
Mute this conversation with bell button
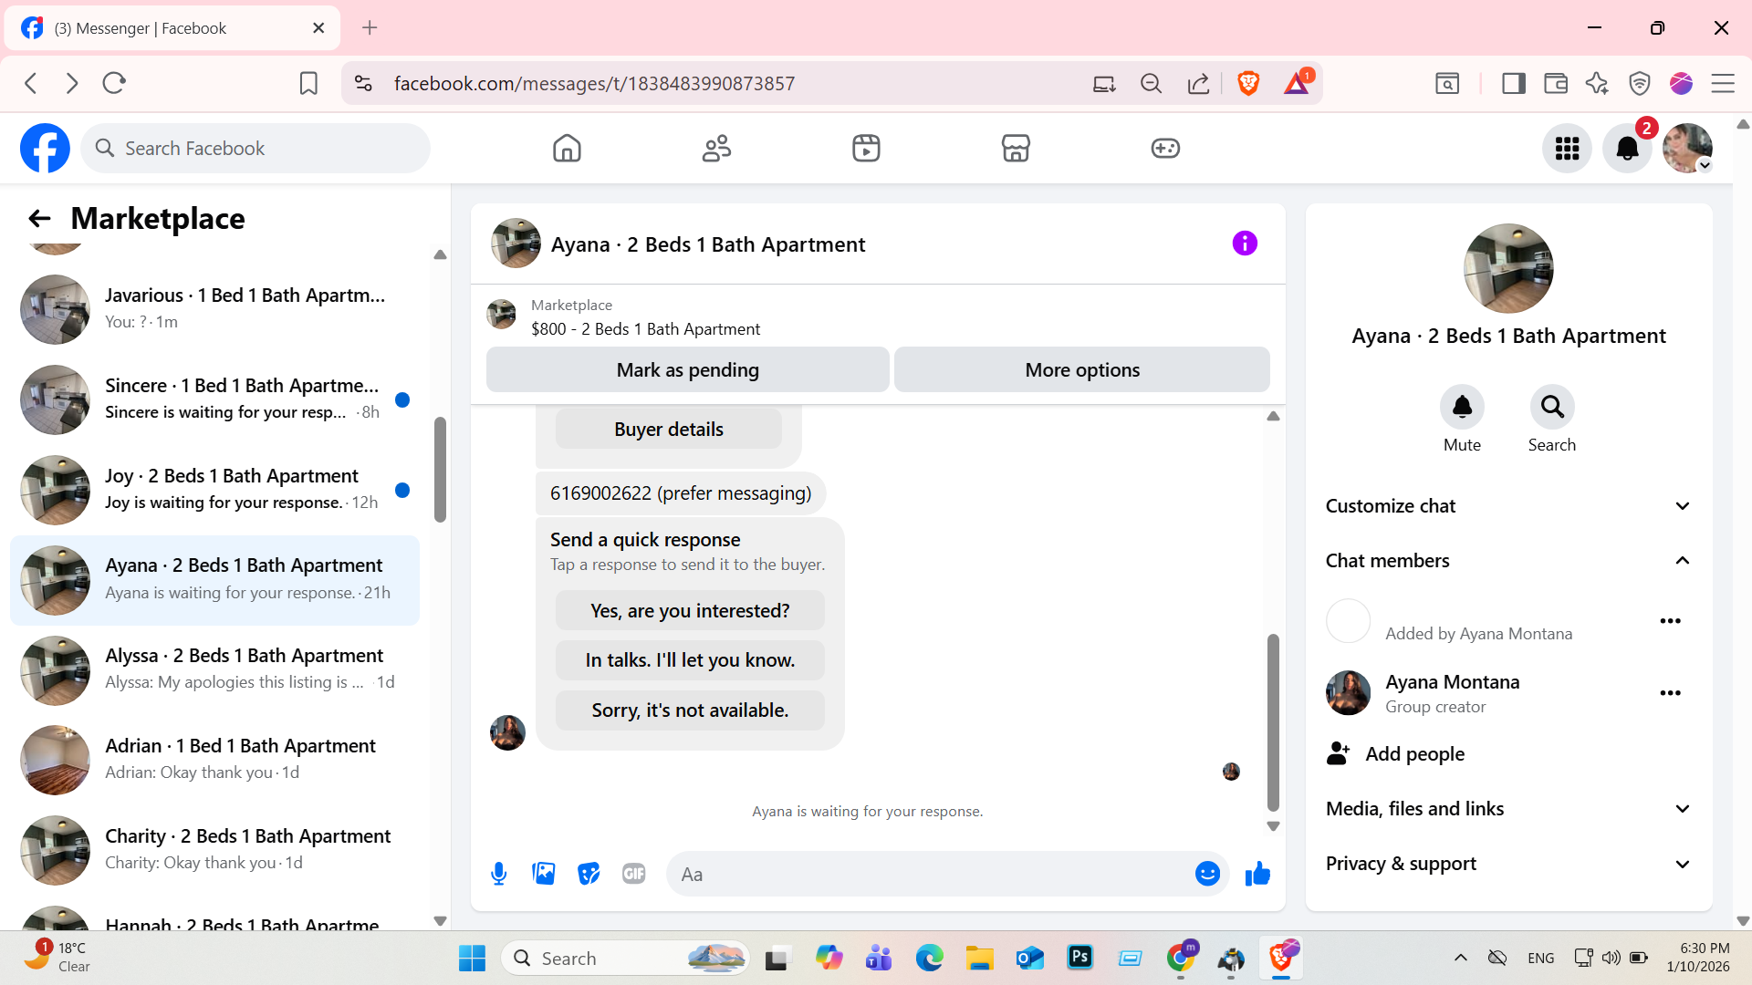(x=1462, y=407)
